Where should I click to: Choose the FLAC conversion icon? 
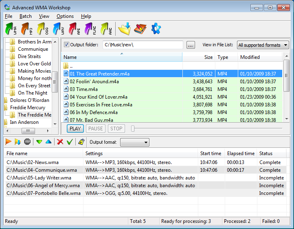(91, 29)
